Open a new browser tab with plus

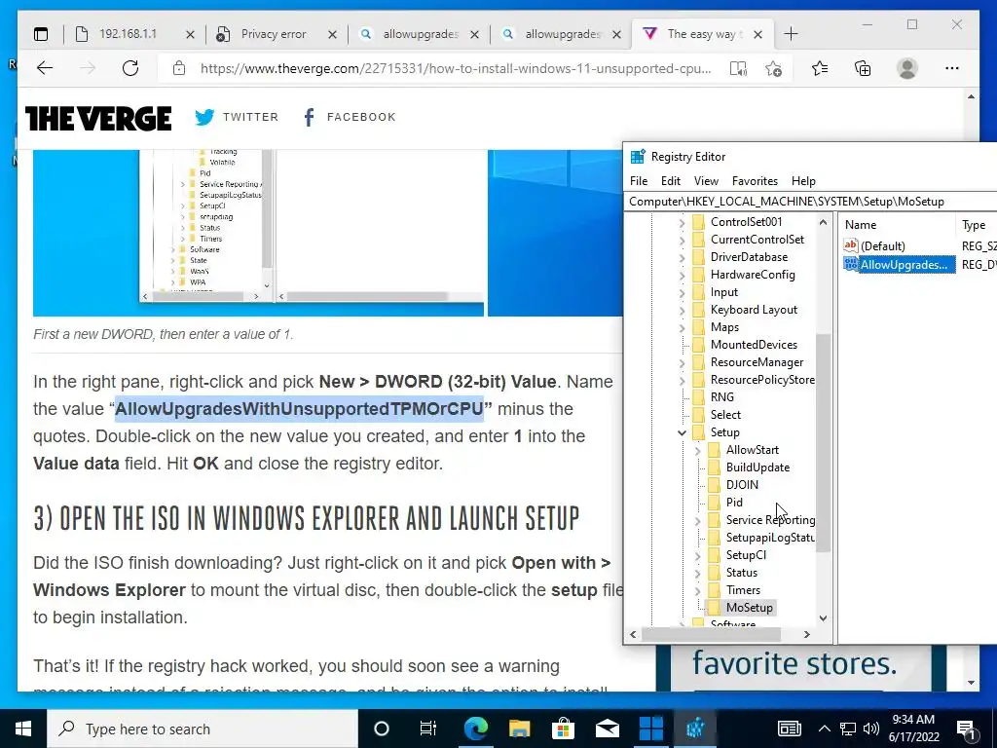pos(791,34)
